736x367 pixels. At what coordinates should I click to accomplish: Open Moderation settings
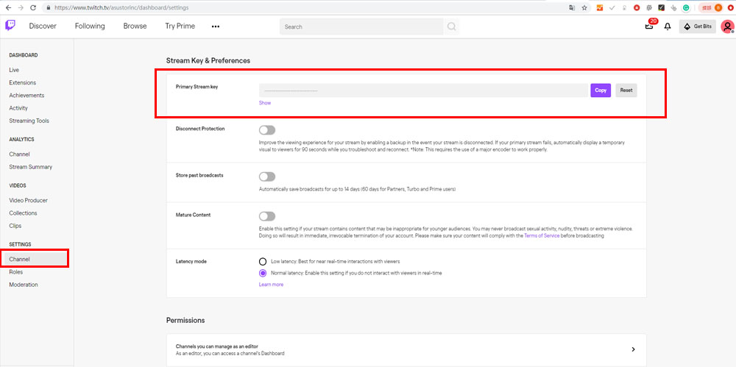click(x=24, y=285)
